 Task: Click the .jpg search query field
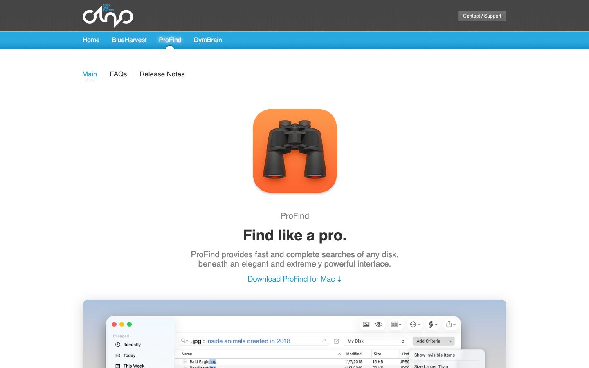click(254, 341)
